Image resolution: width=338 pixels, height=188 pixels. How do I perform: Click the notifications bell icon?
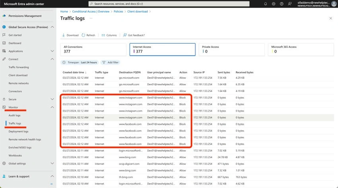click(x=266, y=4)
